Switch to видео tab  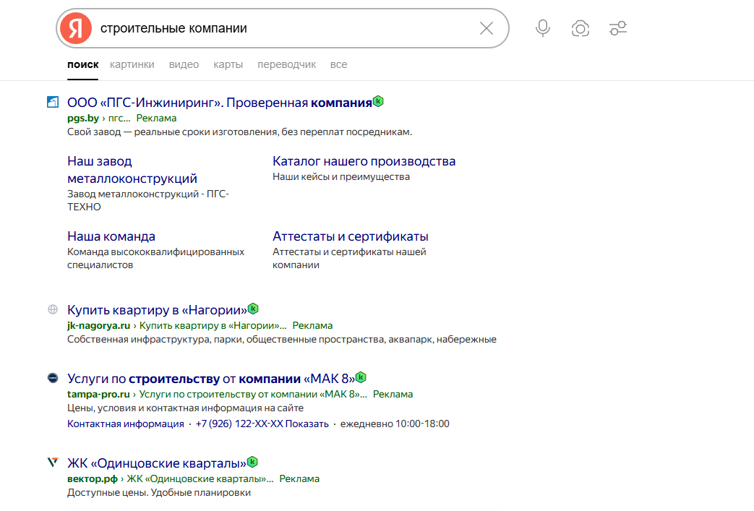pos(184,65)
